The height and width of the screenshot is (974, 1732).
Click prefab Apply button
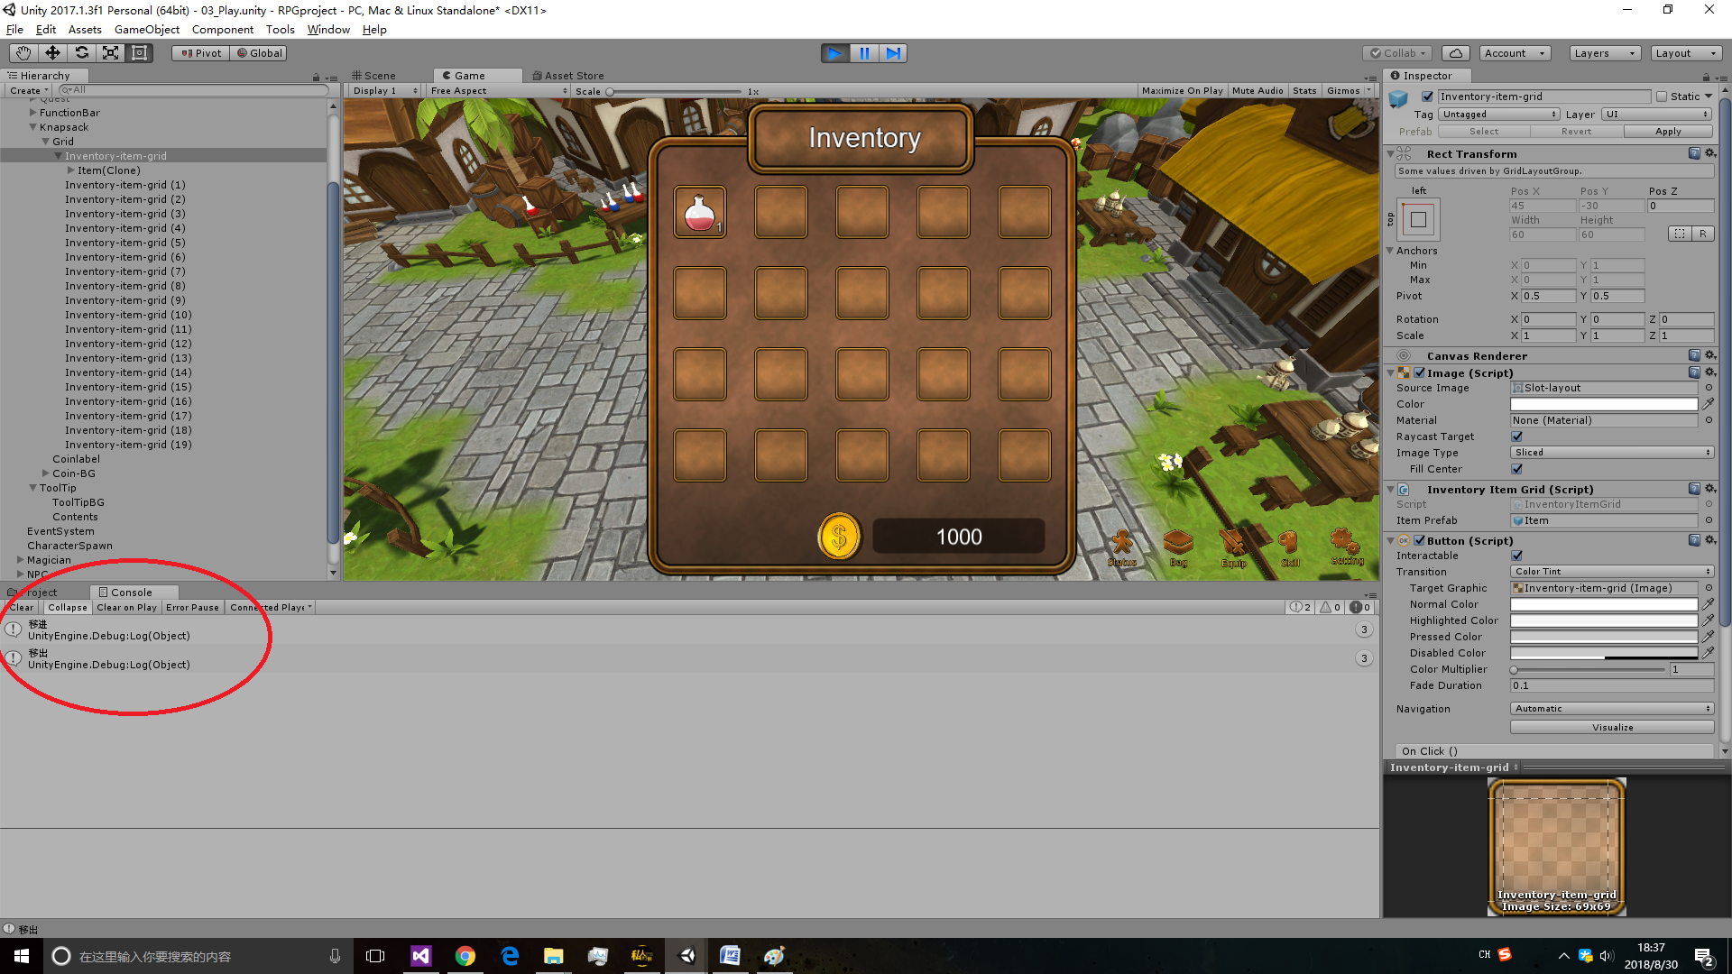tap(1668, 132)
